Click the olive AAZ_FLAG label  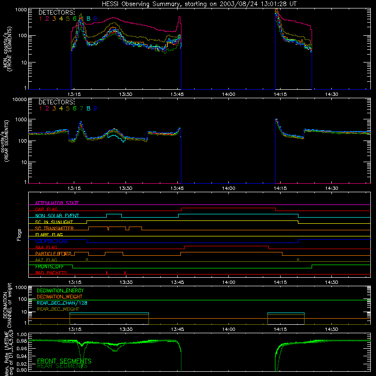tap(46, 260)
